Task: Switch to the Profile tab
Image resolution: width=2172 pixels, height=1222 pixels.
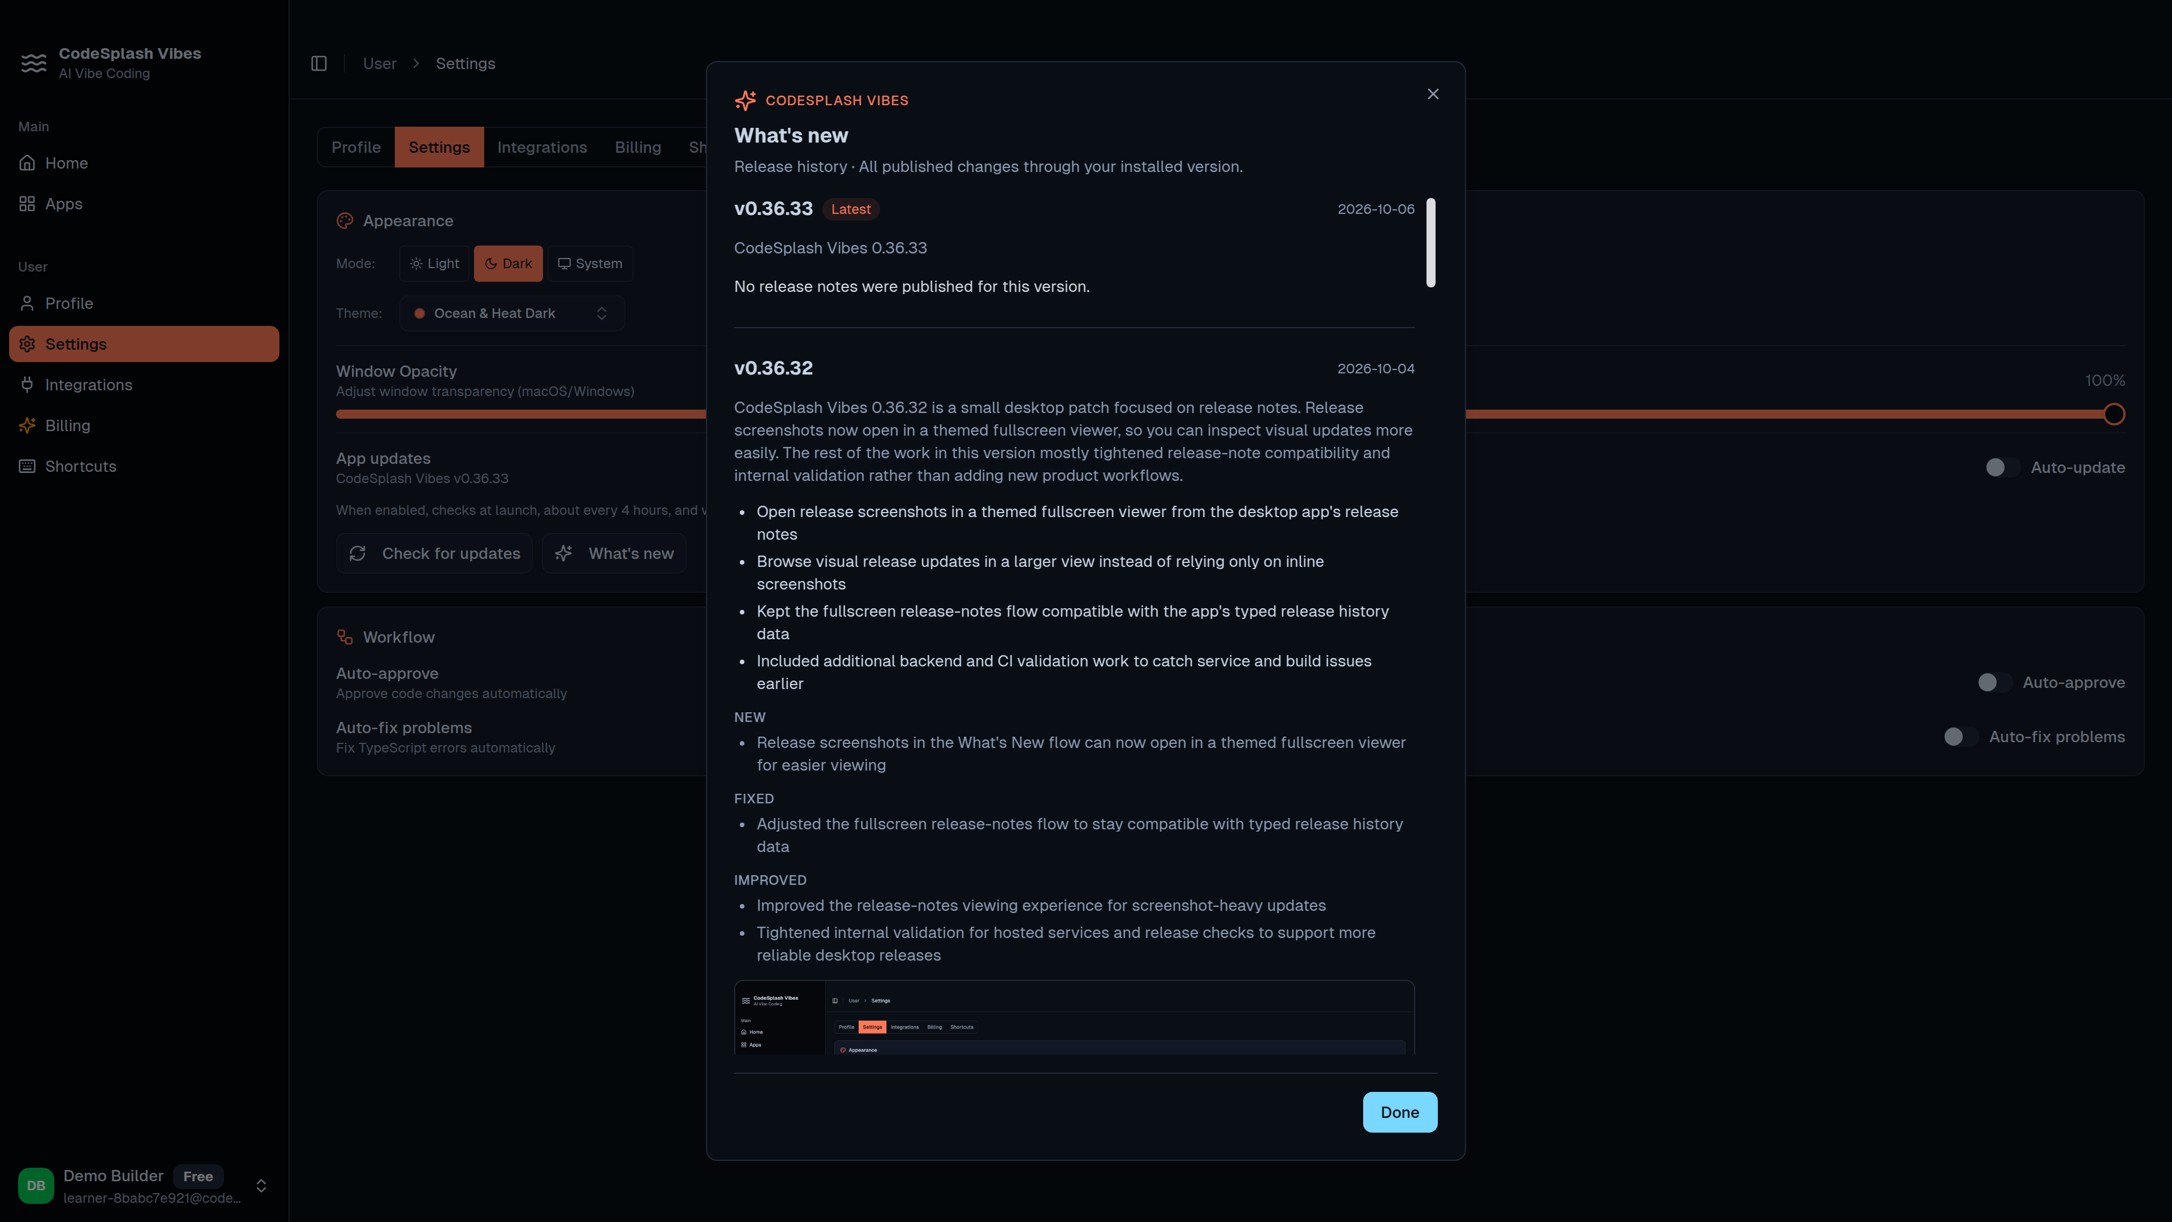Action: [x=356, y=147]
